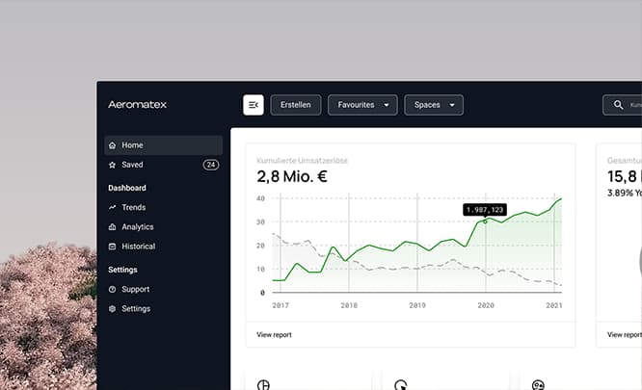Viewport: 642px width, 390px height.
Task: Click the Historical calendar icon
Action: tap(112, 247)
